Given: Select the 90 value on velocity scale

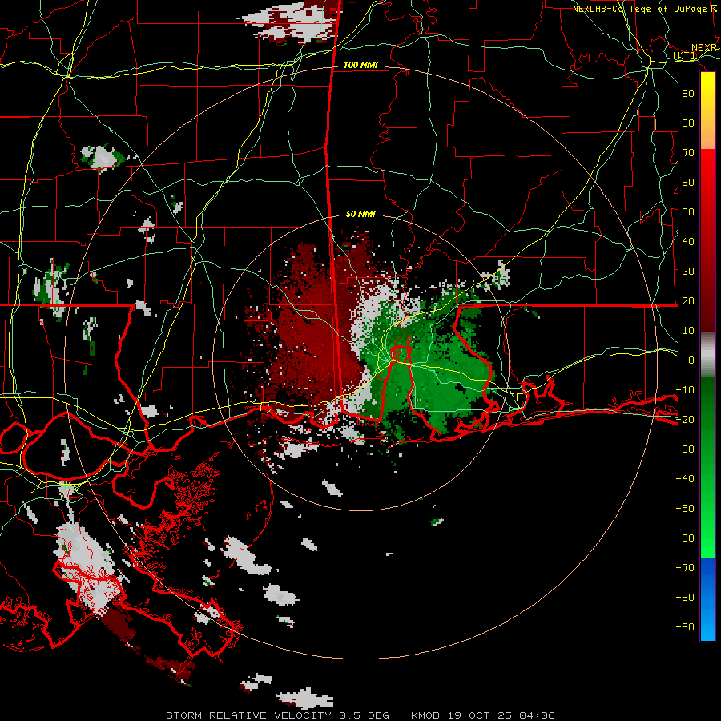Looking at the screenshot, I should pyautogui.click(x=688, y=94).
